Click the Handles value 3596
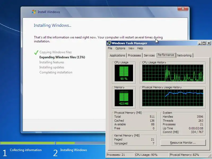Image resolution: width=212 pixels, height=159 pixels. [200, 117]
